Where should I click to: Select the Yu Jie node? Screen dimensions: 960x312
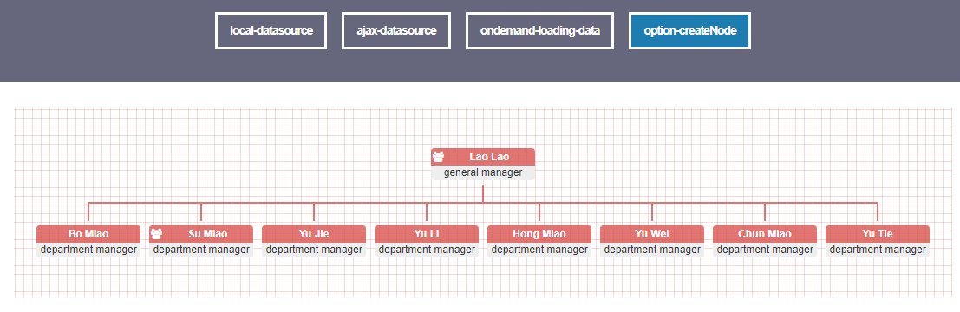point(314,241)
